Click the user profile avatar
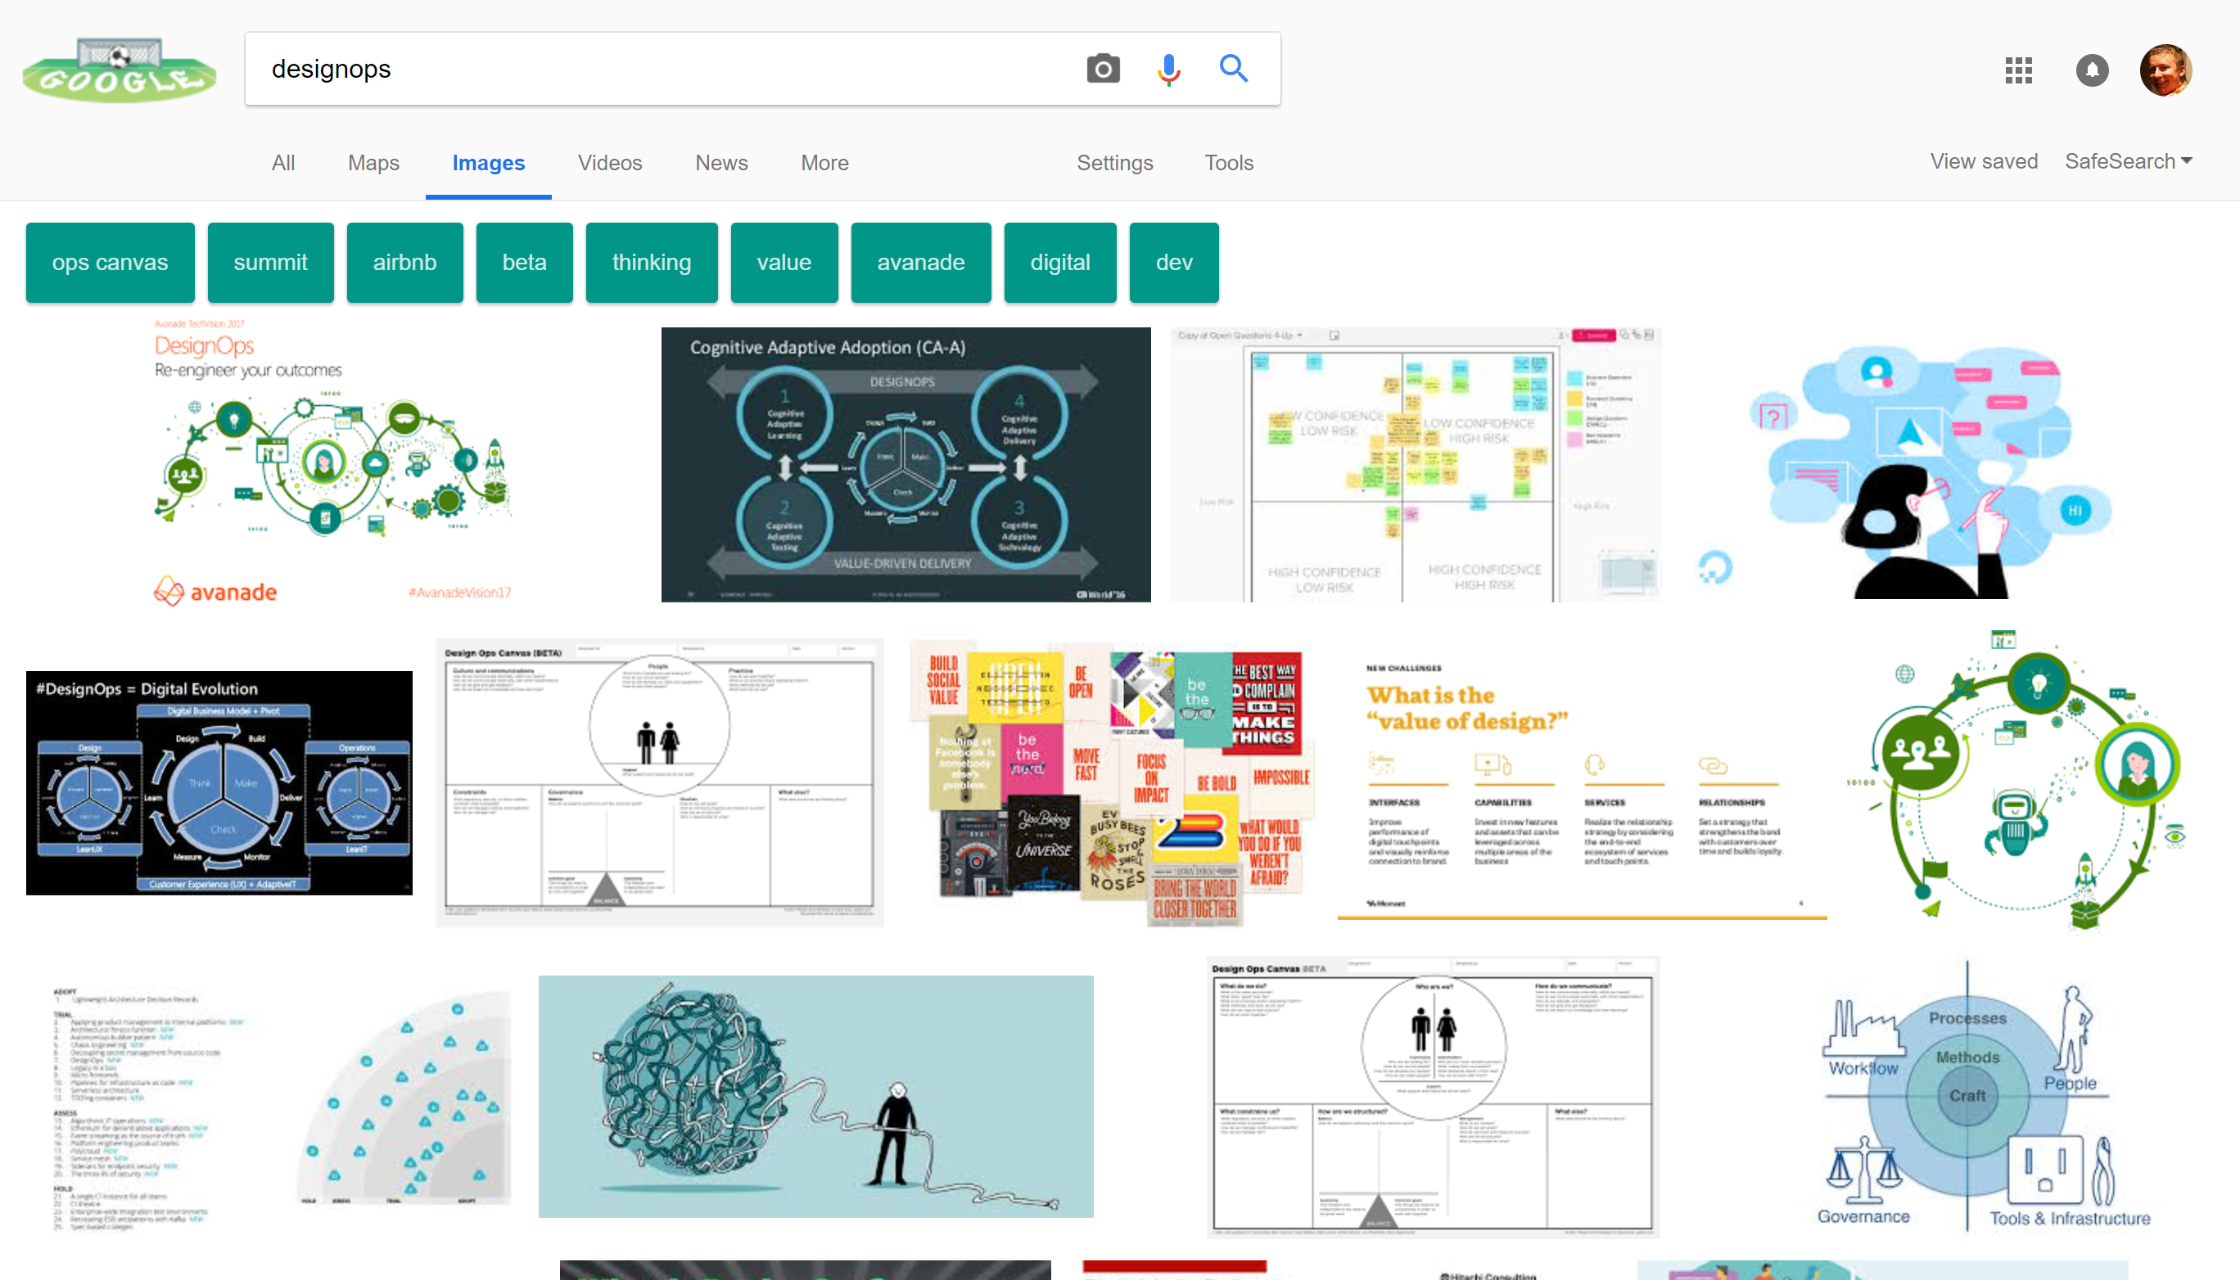2240x1280 pixels. 2165,70
